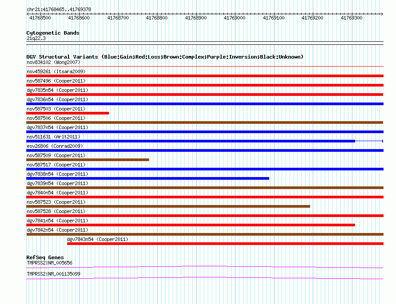396x304 pixels.
Task: Select the RefSeq Genes track title
Action: pos(45,257)
